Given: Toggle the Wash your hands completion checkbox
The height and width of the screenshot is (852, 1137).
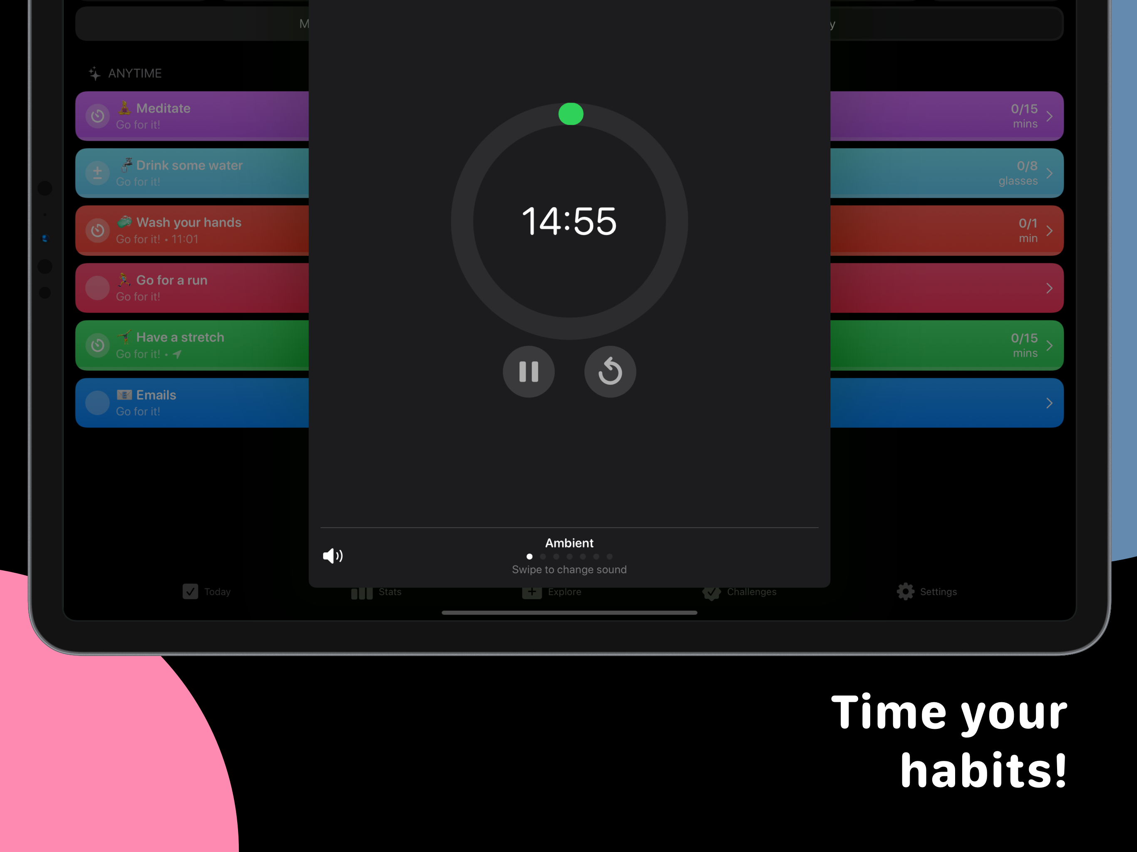Looking at the screenshot, I should tap(97, 230).
